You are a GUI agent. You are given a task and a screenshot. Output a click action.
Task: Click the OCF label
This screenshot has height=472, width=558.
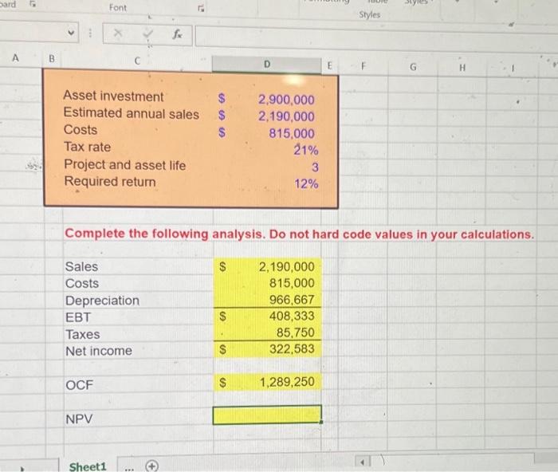tap(80, 385)
